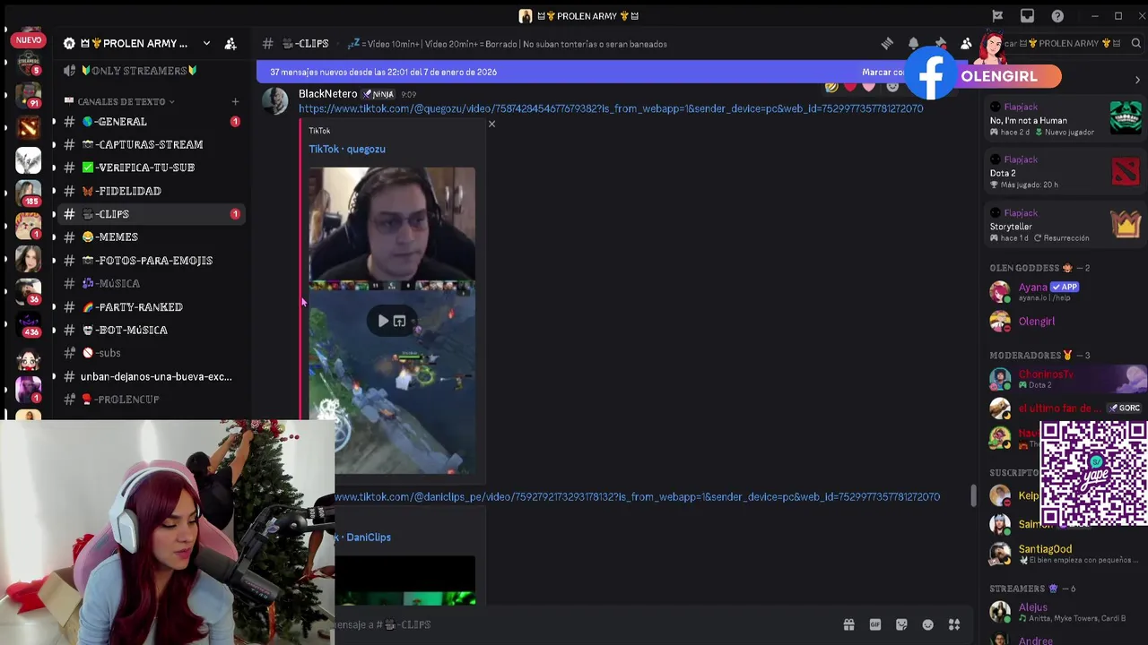
Task: Open the Dota 2 server icon
Action: coord(28,127)
